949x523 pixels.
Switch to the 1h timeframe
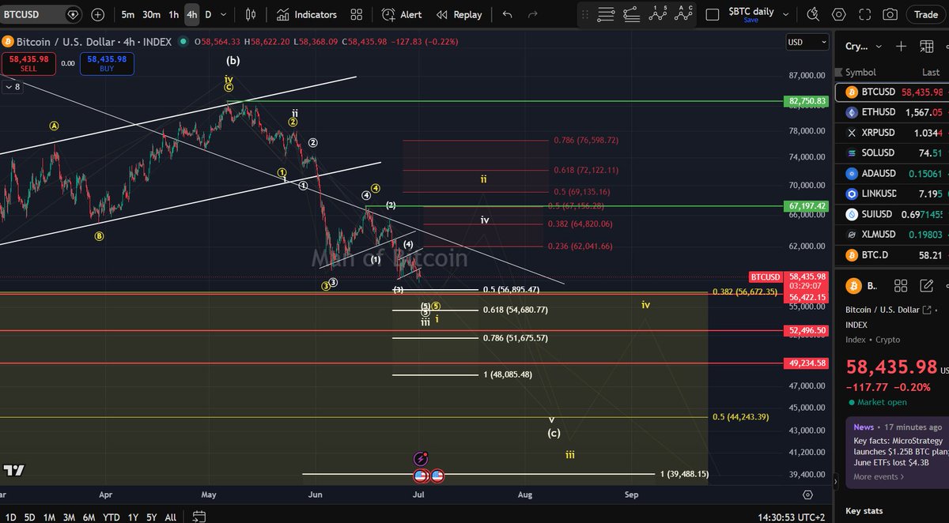click(173, 14)
